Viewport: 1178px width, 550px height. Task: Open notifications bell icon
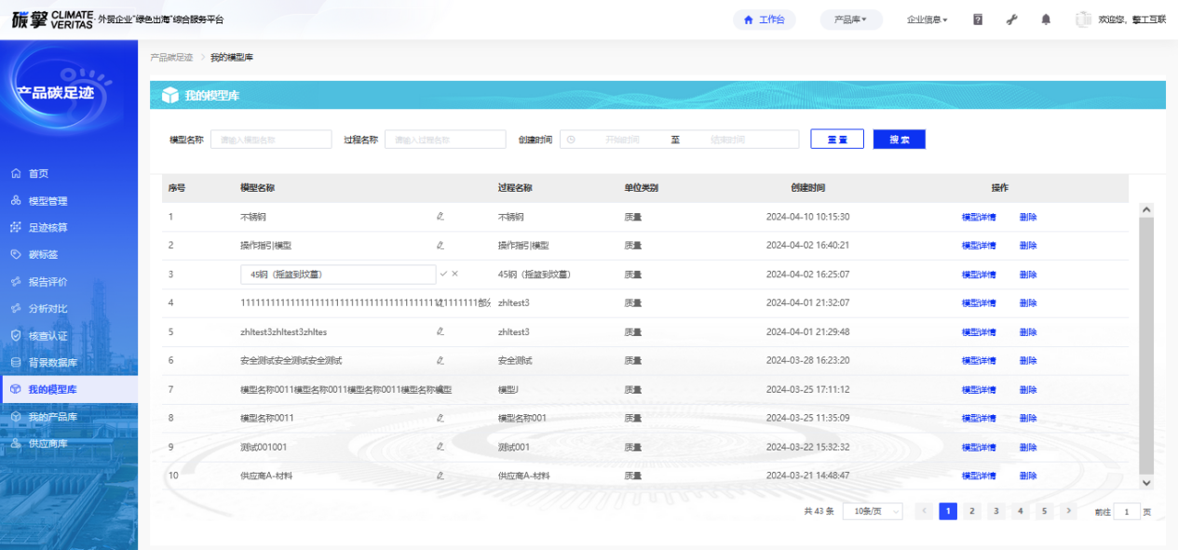tap(1046, 20)
